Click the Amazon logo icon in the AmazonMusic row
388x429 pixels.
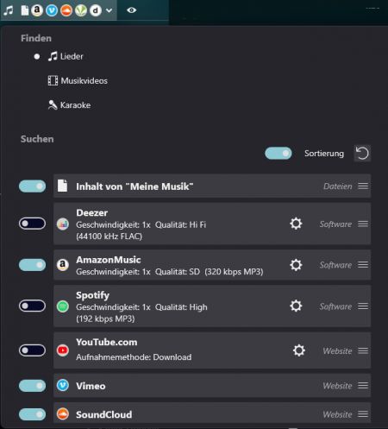click(x=63, y=265)
